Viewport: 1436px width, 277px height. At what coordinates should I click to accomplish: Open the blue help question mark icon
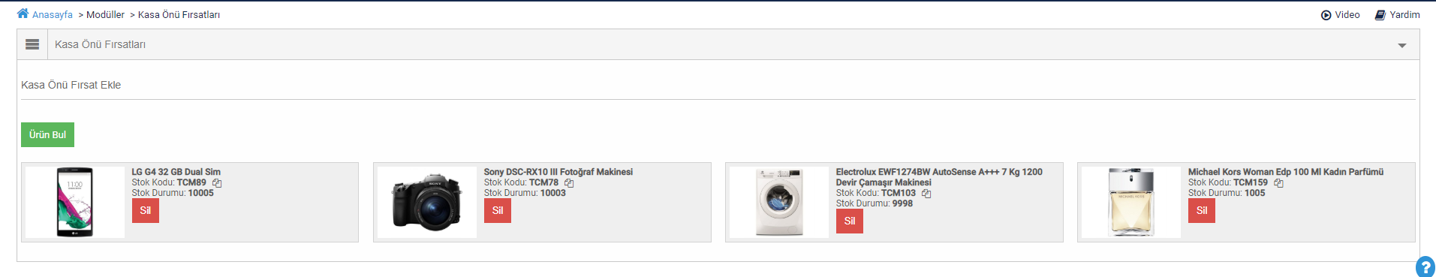coord(1425,267)
